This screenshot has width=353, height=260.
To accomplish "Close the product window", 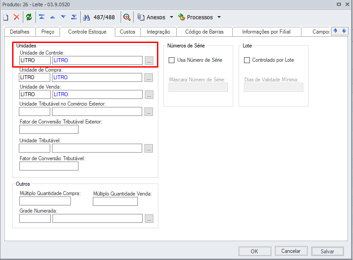I will [347, 4].
